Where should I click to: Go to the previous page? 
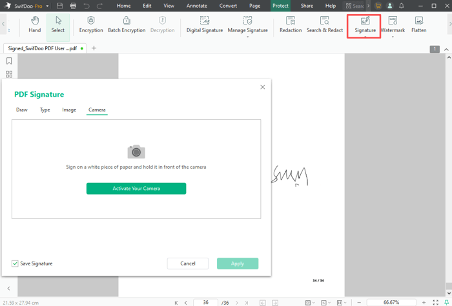[x=186, y=303]
